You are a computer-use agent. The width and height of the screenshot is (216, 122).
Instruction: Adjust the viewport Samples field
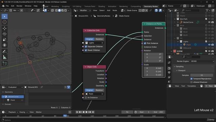[202, 75]
